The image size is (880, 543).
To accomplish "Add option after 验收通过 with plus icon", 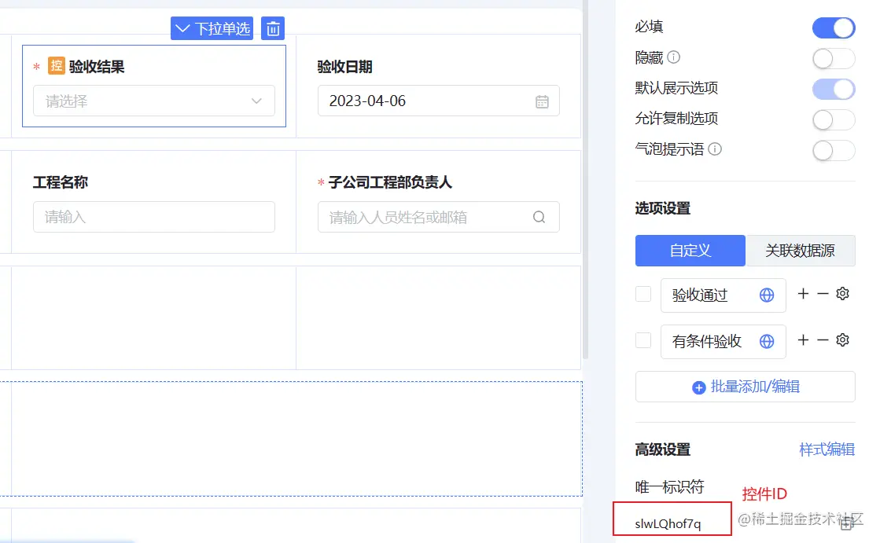I will point(803,293).
